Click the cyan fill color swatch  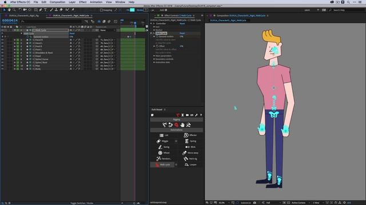coord(132,10)
